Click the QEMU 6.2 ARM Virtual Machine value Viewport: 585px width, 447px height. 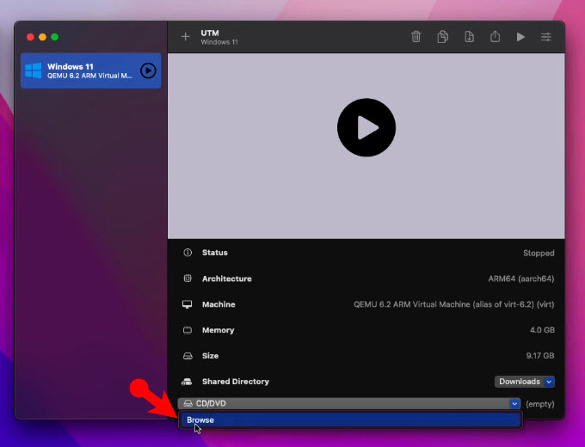click(454, 304)
